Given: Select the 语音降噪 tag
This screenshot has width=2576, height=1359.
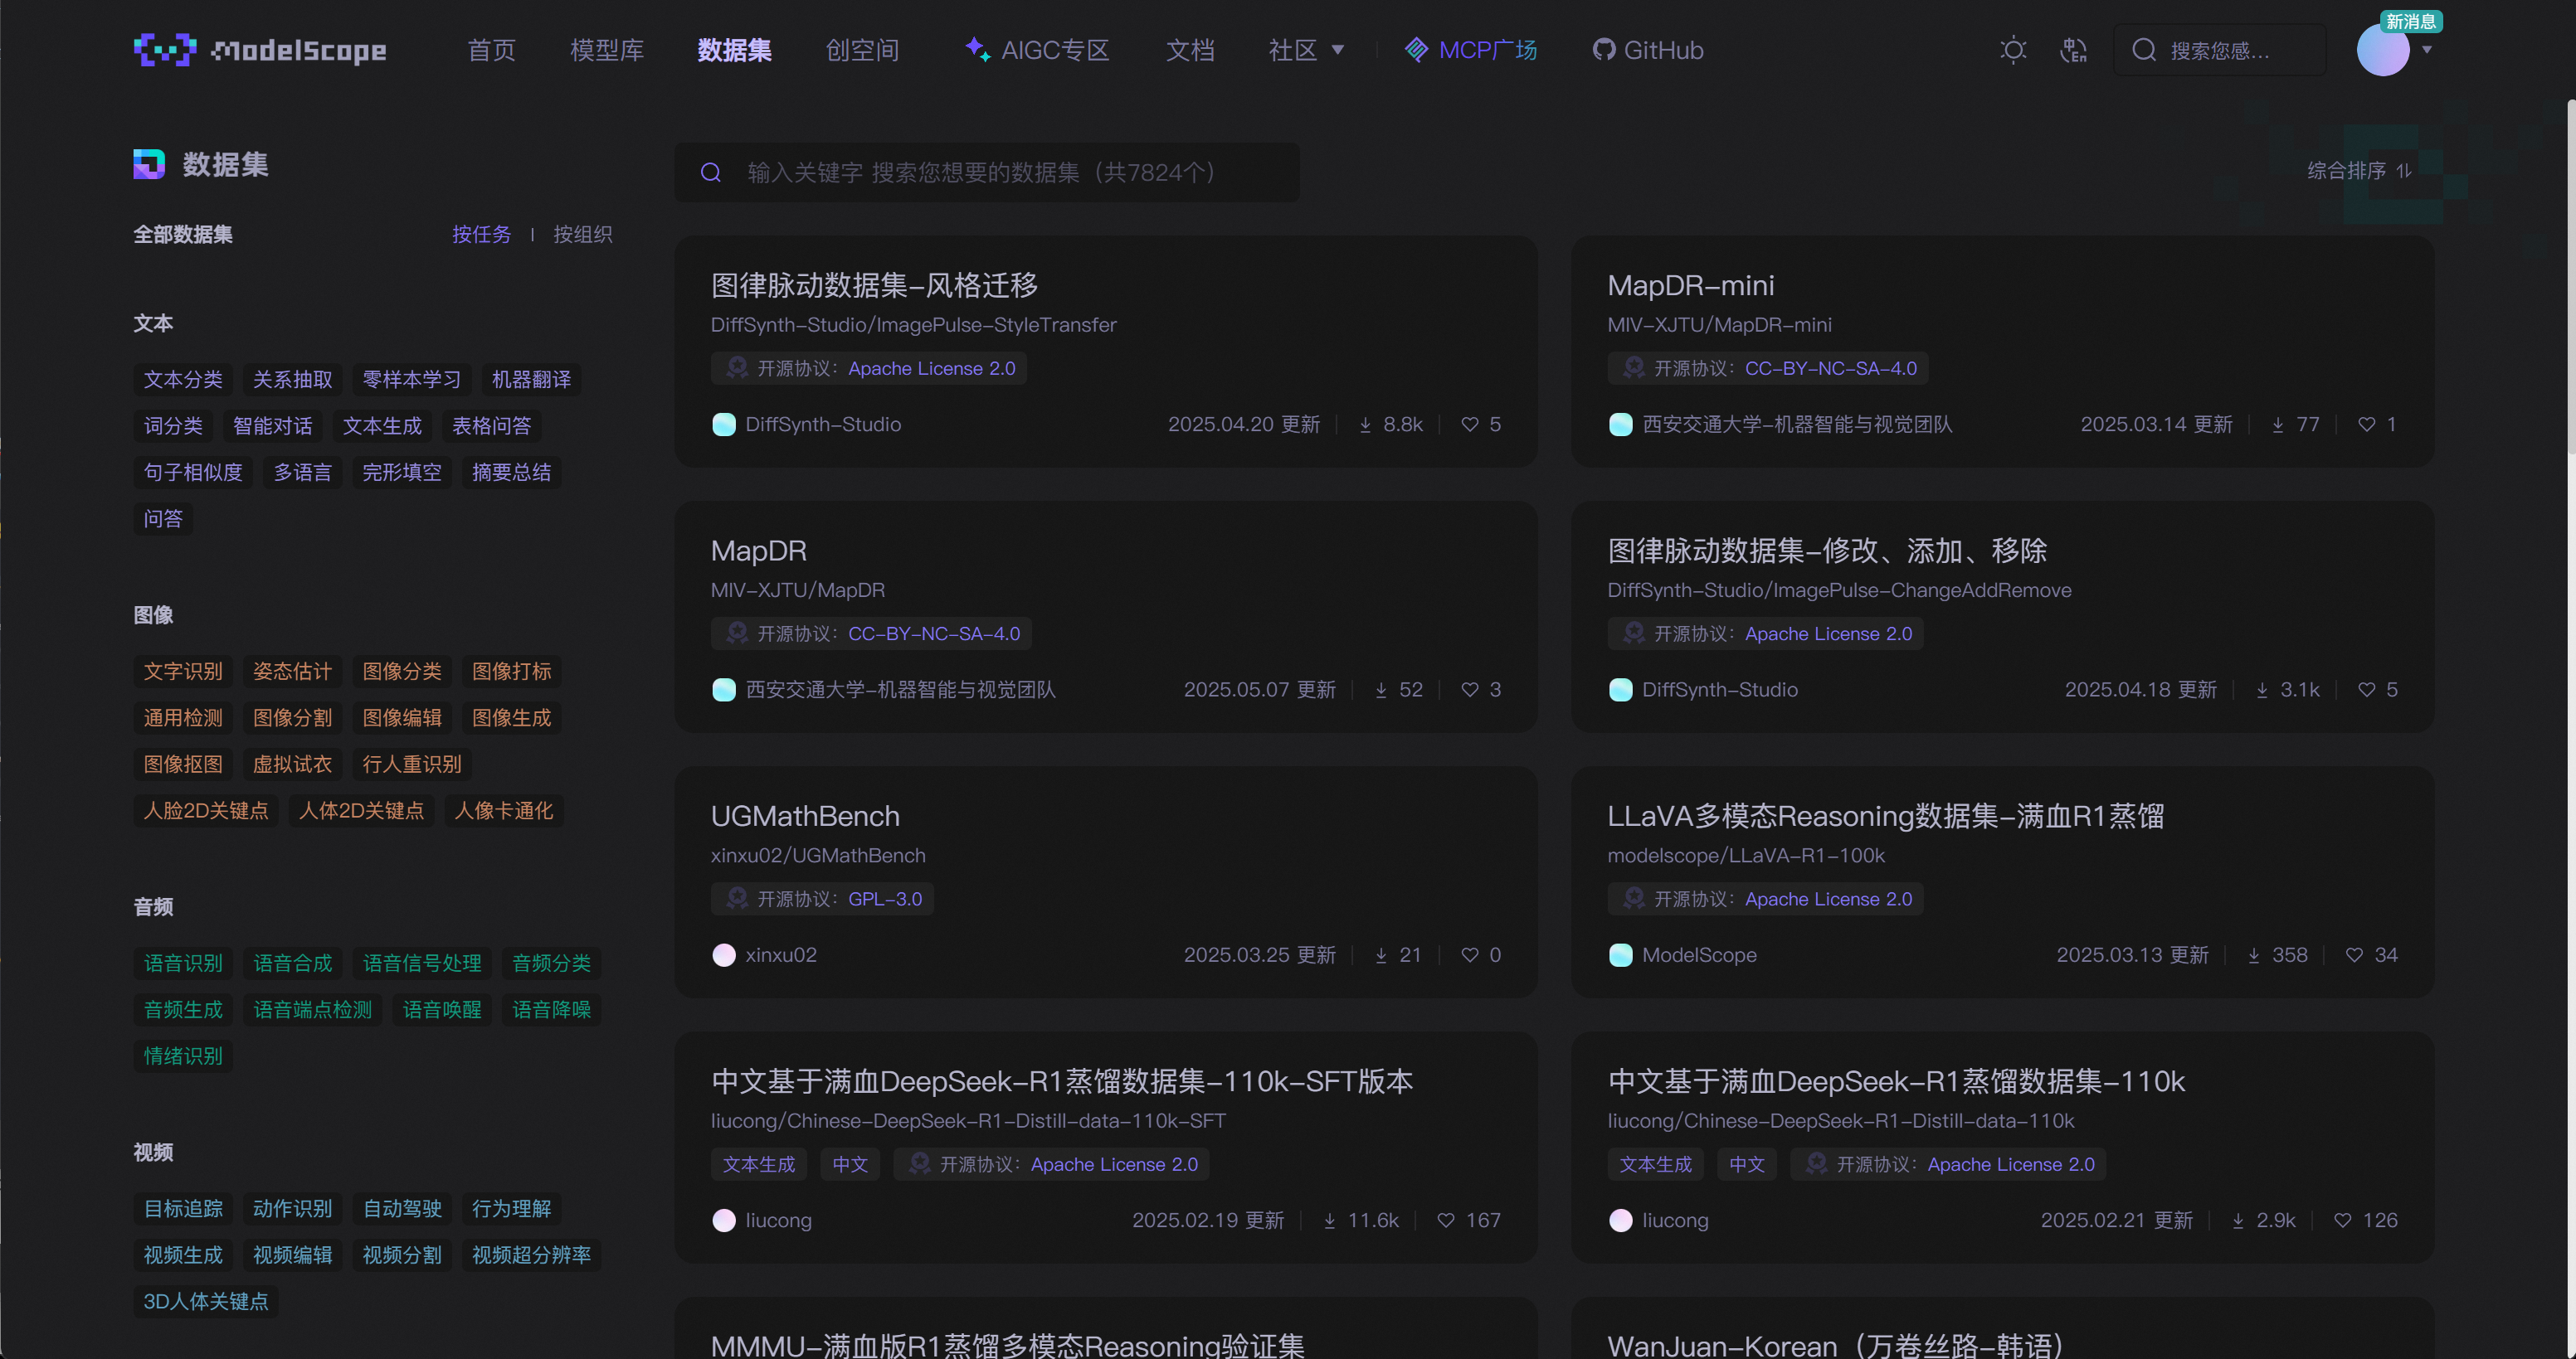Looking at the screenshot, I should tap(551, 1009).
